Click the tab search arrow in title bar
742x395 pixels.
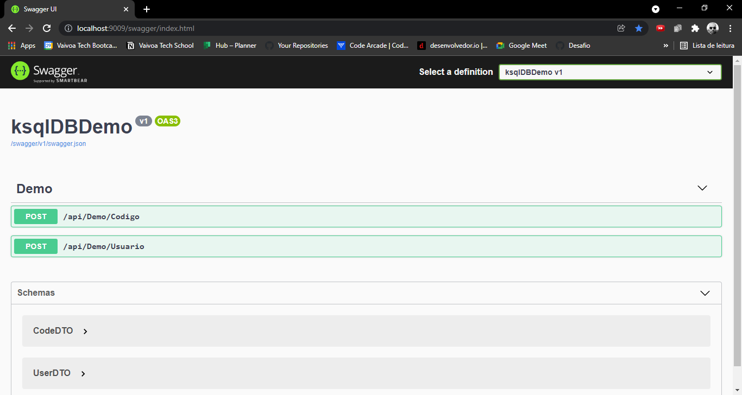[x=656, y=9]
